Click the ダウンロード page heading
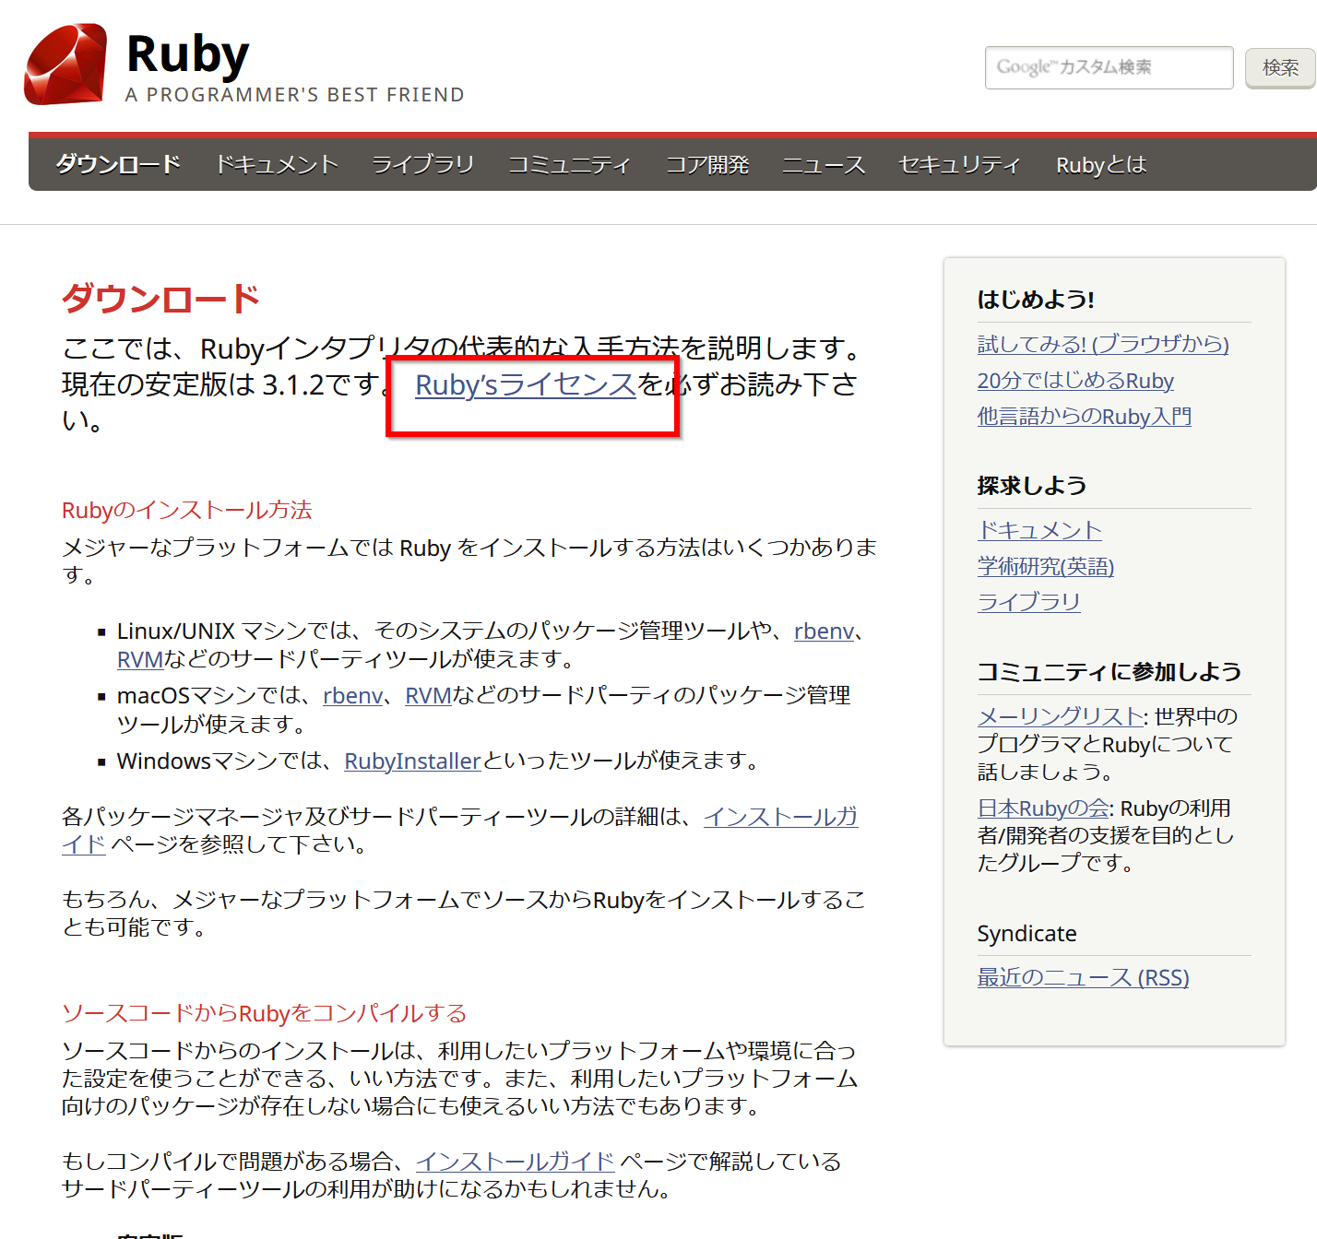This screenshot has height=1239, width=1317. (x=160, y=299)
